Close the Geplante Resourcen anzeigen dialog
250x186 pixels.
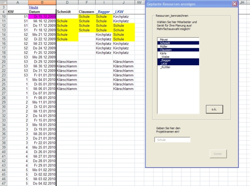click(234, 4)
